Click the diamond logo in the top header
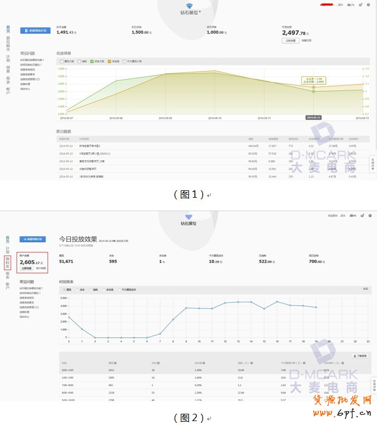This screenshot has width=377, height=425. (x=189, y=6)
